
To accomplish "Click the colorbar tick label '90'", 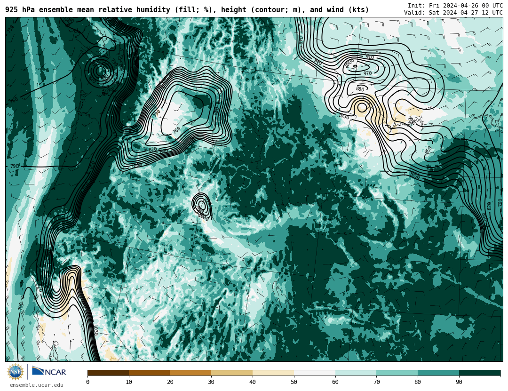I will pyautogui.click(x=459, y=382).
